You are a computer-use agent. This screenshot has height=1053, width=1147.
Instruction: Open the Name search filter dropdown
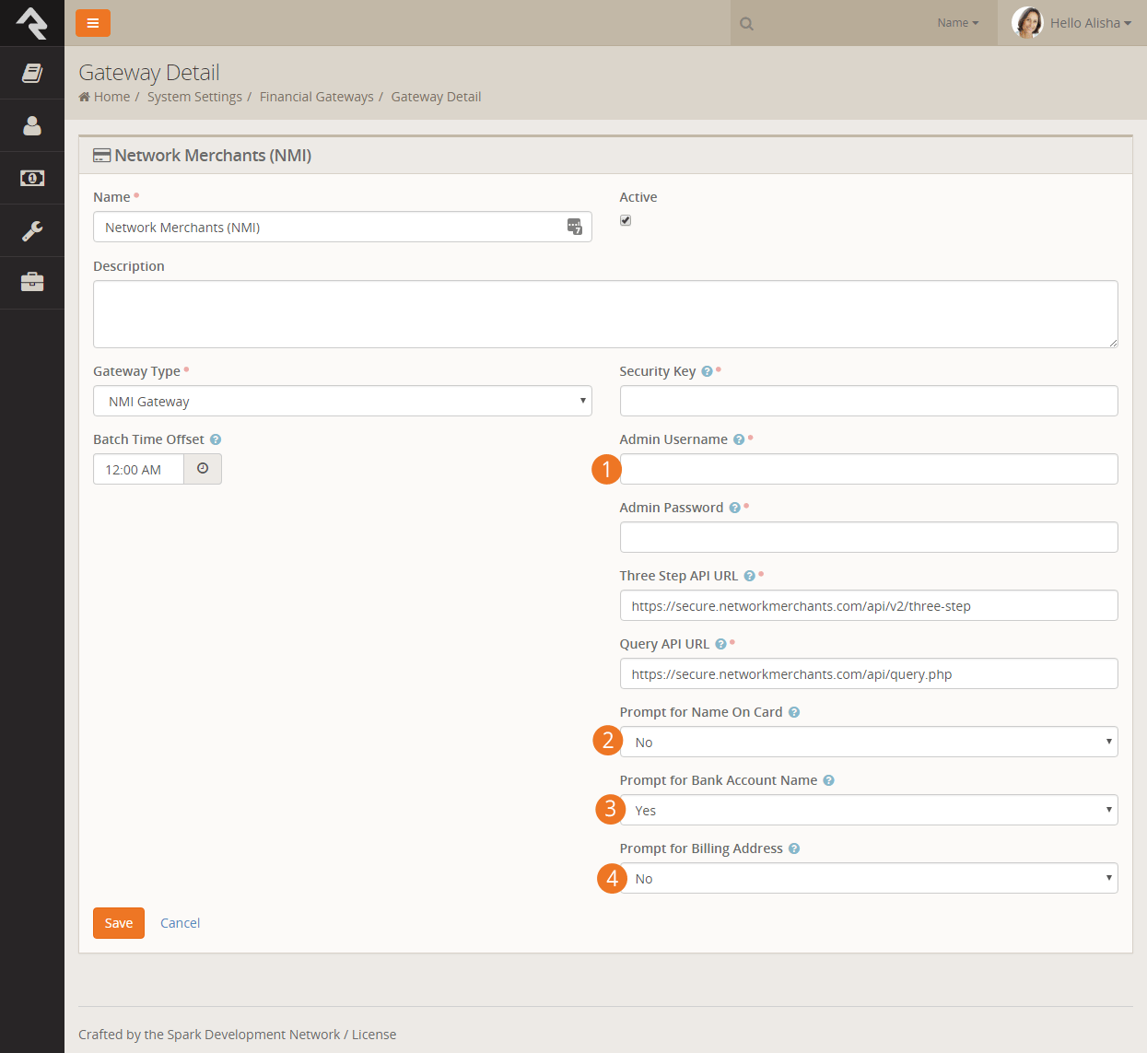tap(957, 23)
